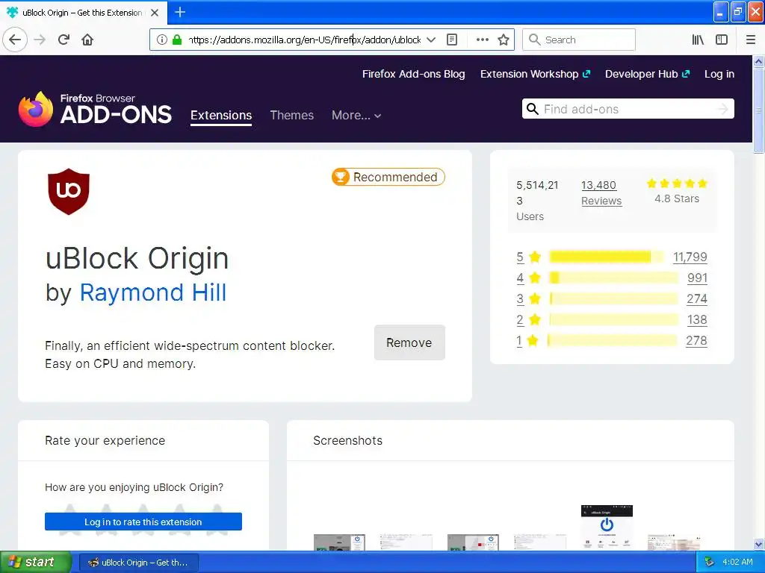This screenshot has height=573, width=765.
Task: Select uBlock Origin taskbar window button
Action: pyautogui.click(x=138, y=563)
